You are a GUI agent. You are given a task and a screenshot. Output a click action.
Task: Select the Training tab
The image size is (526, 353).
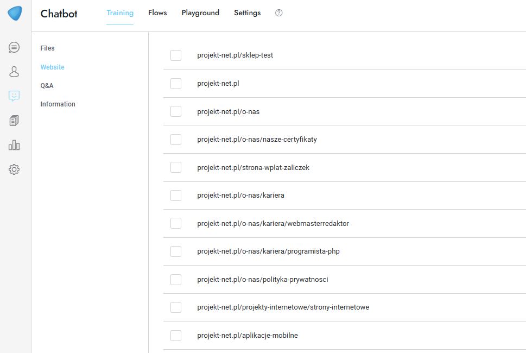tap(120, 13)
